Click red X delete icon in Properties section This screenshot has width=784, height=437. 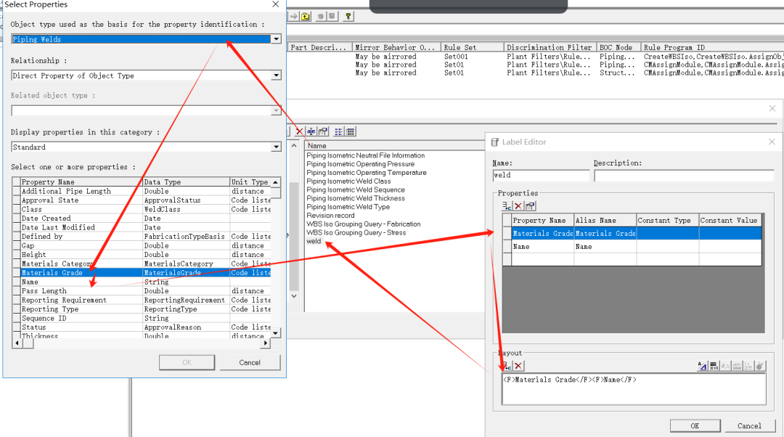click(x=518, y=206)
